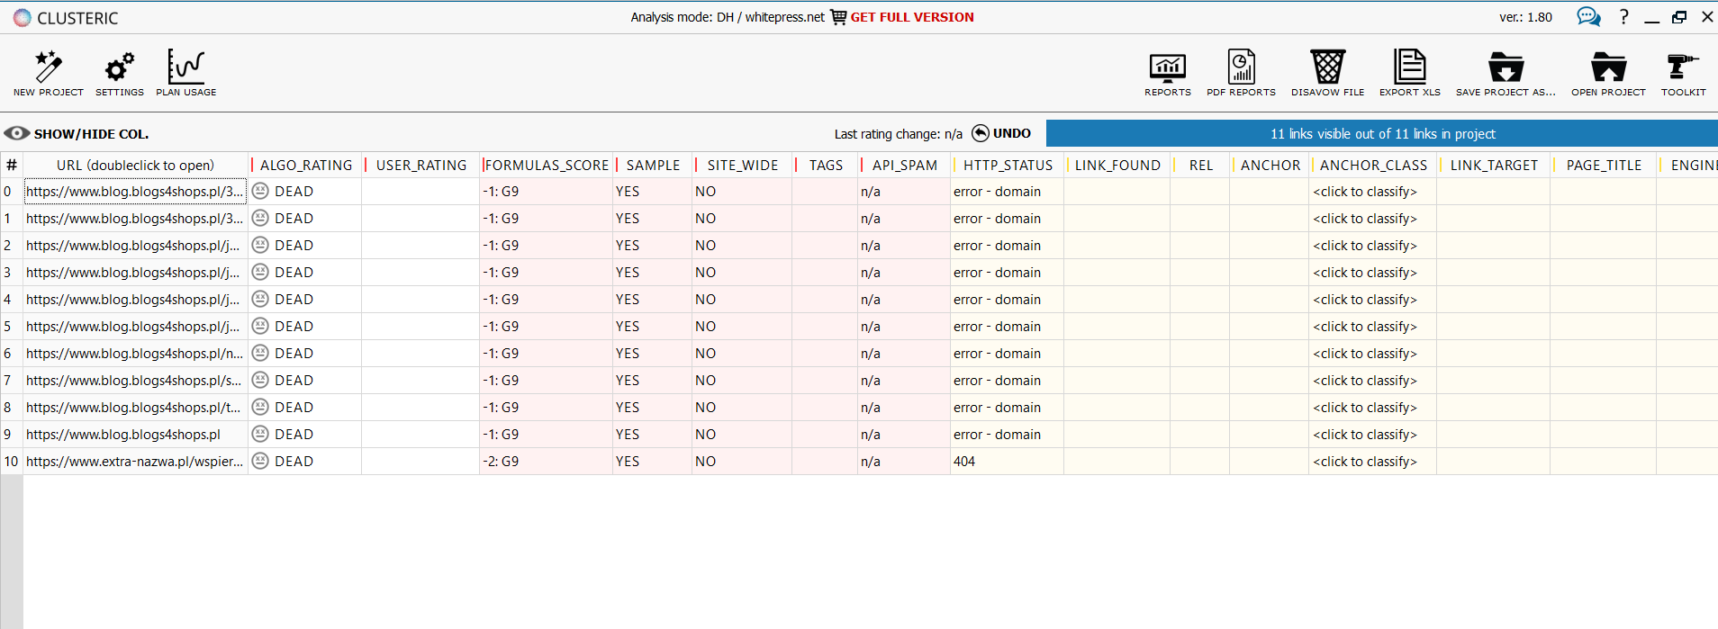Click Save Project As folder icon
The image size is (1718, 629).
[x=1506, y=67]
